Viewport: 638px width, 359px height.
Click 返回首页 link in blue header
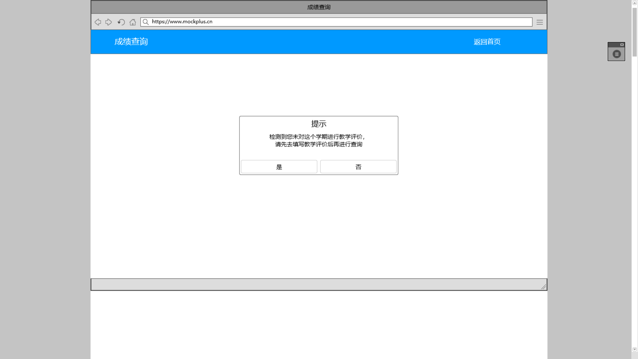(487, 42)
